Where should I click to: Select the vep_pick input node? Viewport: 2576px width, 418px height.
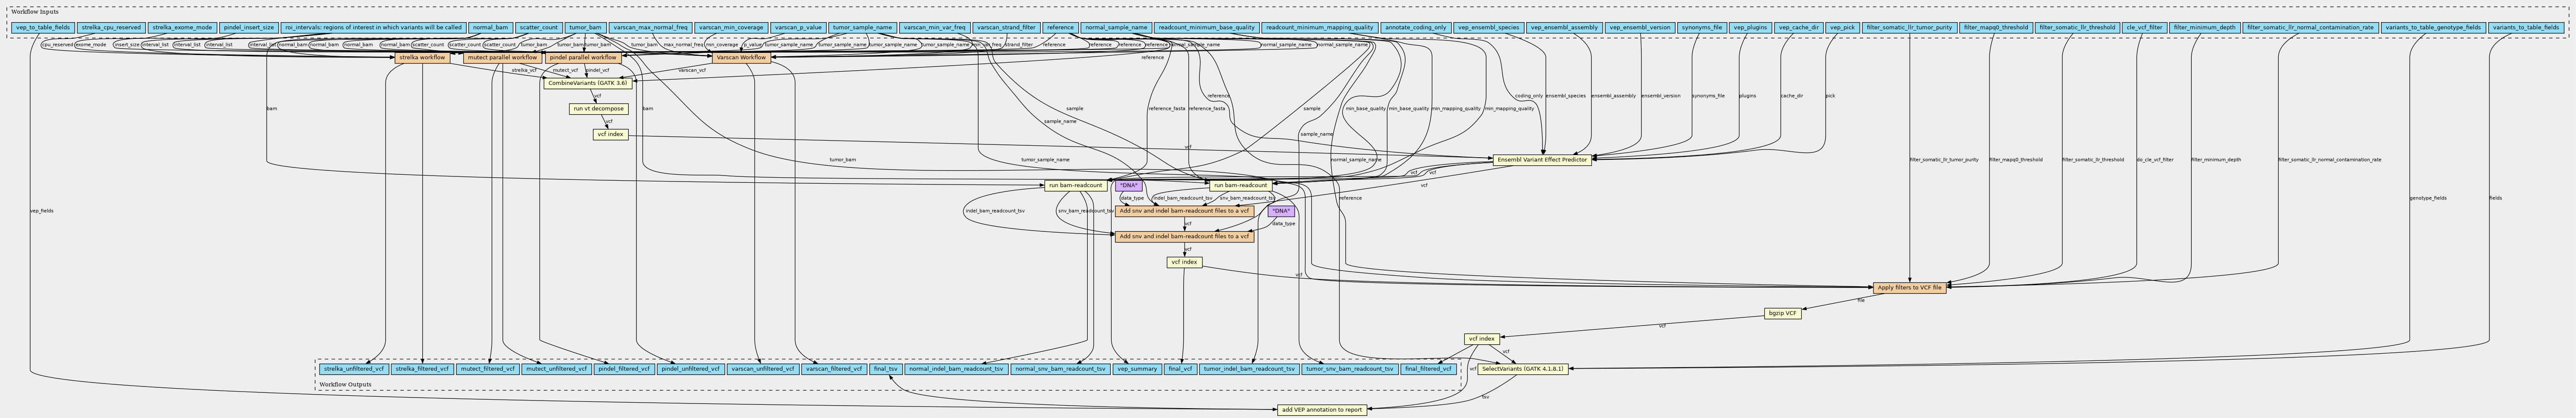point(1841,28)
